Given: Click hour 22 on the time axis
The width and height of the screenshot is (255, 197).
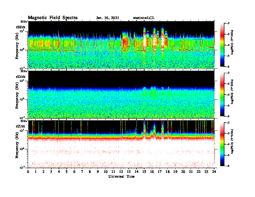Looking at the screenshot, I should pyautogui.click(x=199, y=172).
